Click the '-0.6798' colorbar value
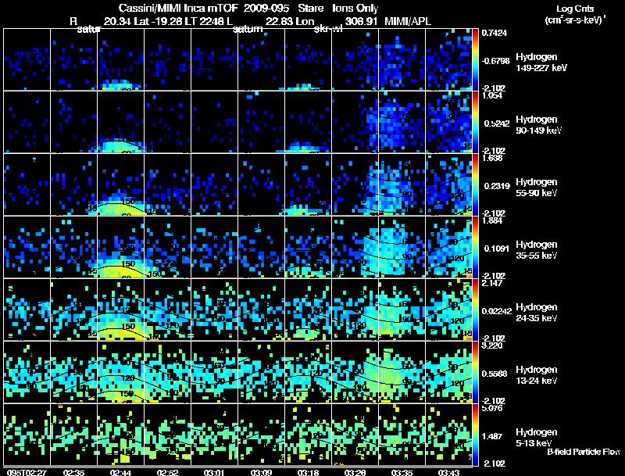The width and height of the screenshot is (625, 476). (x=495, y=61)
